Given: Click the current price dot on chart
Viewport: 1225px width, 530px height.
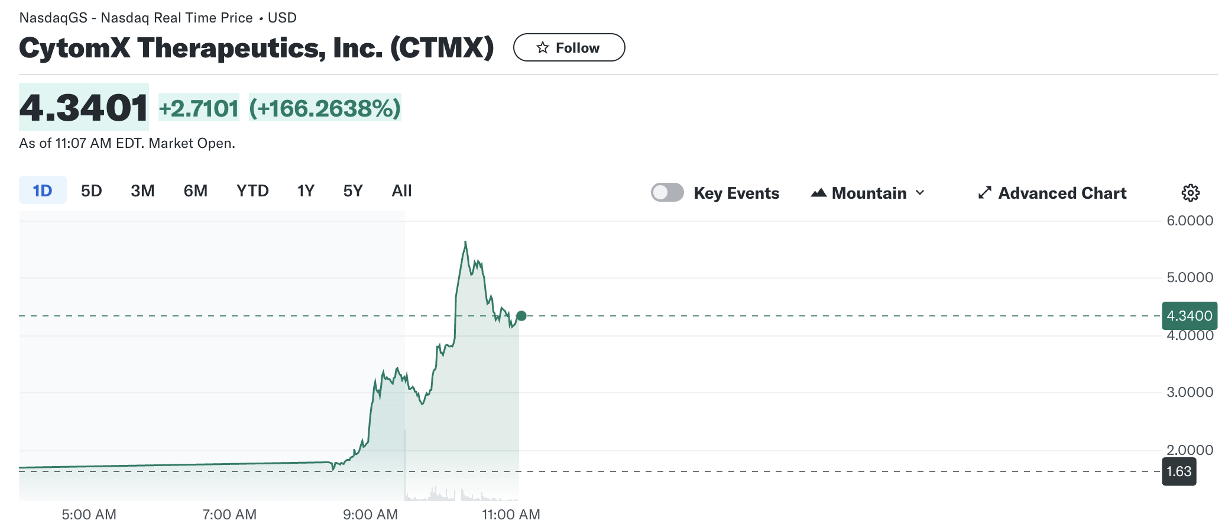Looking at the screenshot, I should click(x=521, y=316).
